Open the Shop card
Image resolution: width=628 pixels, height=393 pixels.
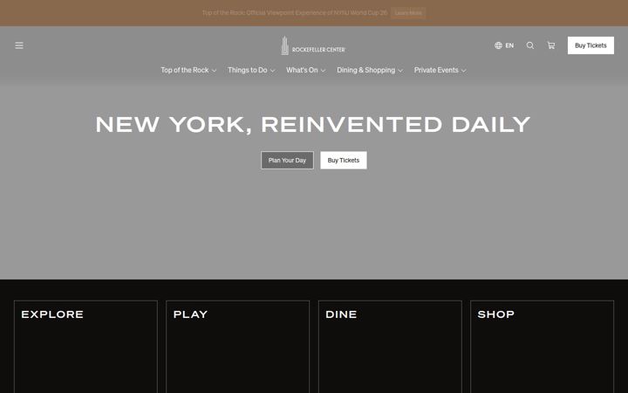pyautogui.click(x=543, y=347)
